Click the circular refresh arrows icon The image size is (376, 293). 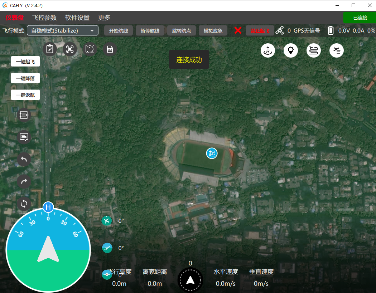24,204
